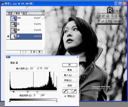Screen dimensions: 128x107
Task: Select the gray point eyedropper
Action: [70, 91]
